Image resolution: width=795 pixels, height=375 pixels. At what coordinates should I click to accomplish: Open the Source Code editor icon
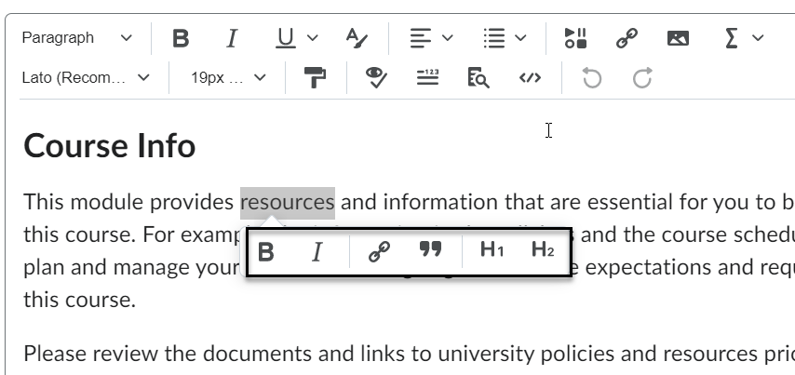point(529,78)
